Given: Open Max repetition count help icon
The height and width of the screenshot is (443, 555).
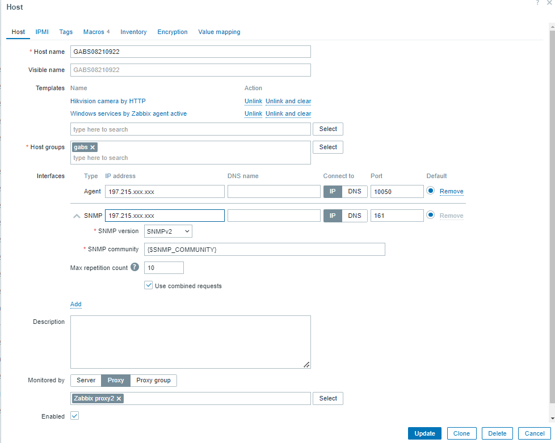Looking at the screenshot, I should [x=134, y=267].
